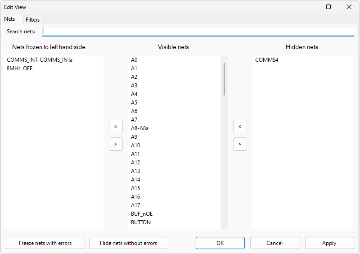The height and width of the screenshot is (254, 360).
Task: Maximize the Edit View window
Action: (328, 7)
